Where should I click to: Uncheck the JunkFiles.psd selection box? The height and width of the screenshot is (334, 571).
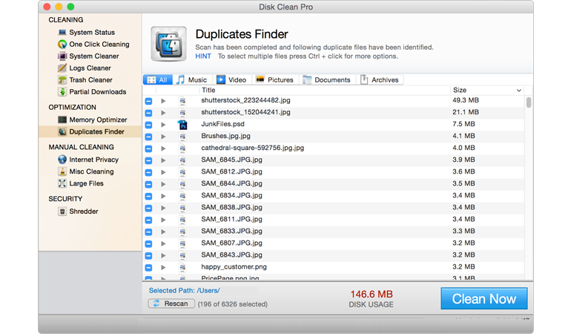click(x=149, y=125)
